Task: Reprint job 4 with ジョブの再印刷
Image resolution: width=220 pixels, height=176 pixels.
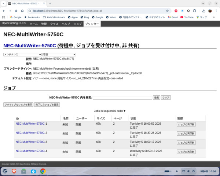Action: coord(186,152)
